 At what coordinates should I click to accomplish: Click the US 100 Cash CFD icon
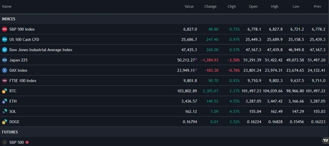click(x=4, y=40)
